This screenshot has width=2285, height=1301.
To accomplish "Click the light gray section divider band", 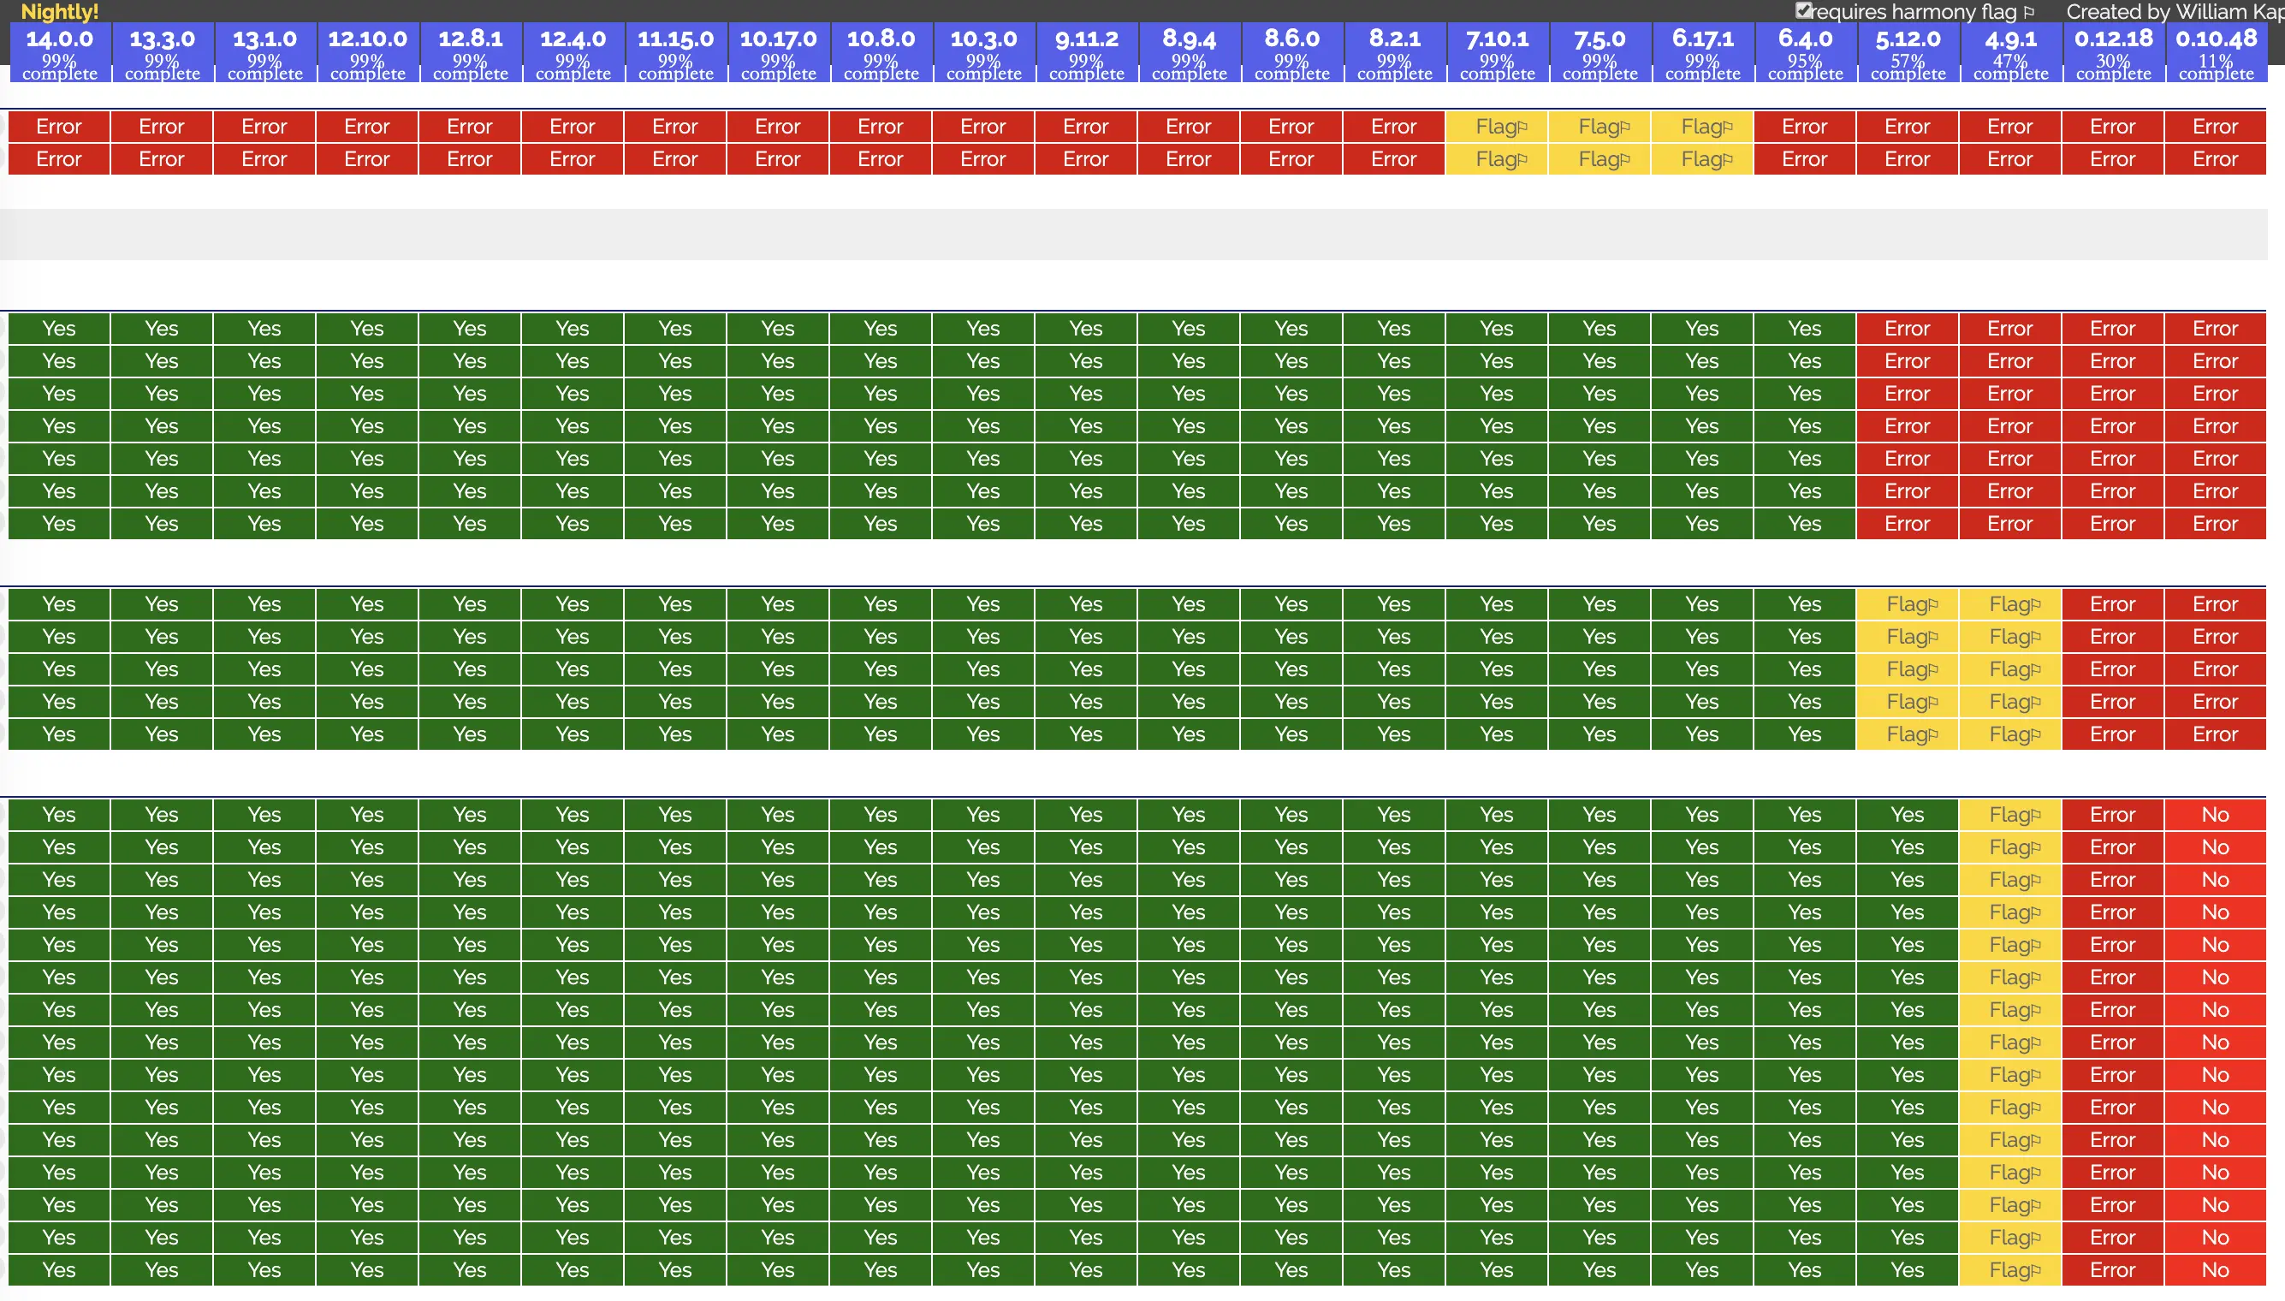I will [1135, 235].
